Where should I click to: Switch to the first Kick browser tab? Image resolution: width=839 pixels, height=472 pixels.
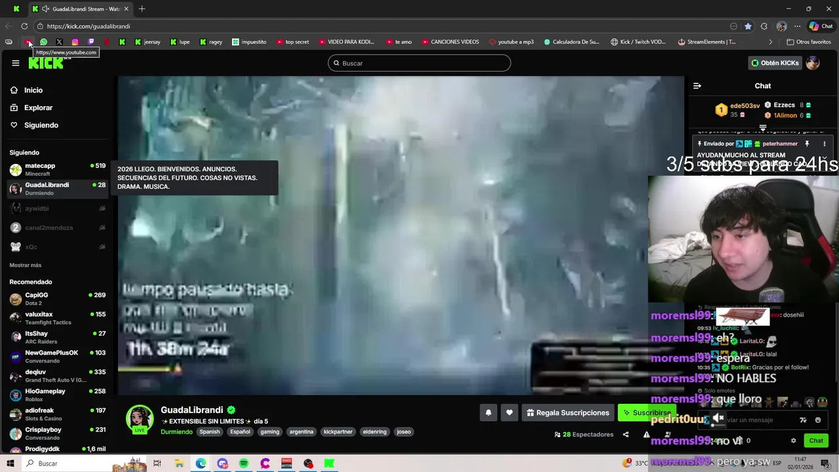point(16,9)
